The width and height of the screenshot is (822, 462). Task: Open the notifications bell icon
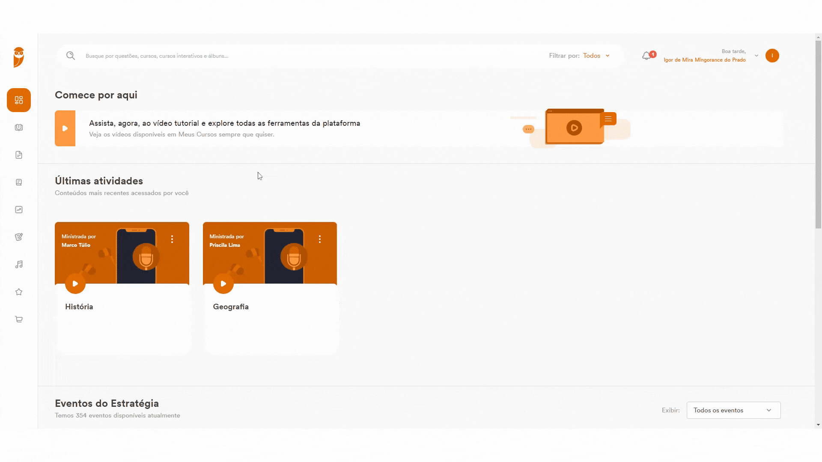tap(647, 56)
